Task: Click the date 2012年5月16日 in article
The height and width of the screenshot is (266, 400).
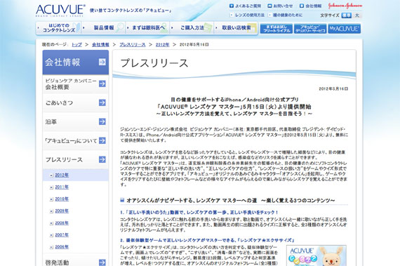Action: pyautogui.click(x=333, y=88)
